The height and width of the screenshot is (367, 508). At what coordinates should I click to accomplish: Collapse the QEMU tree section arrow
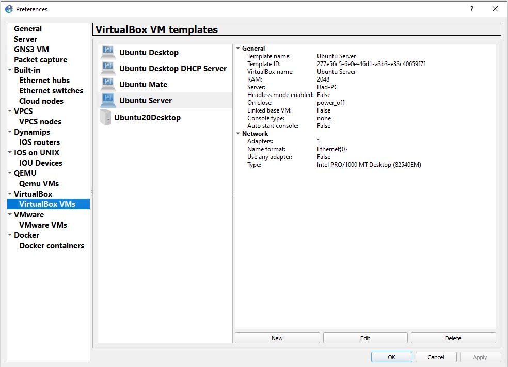10,173
